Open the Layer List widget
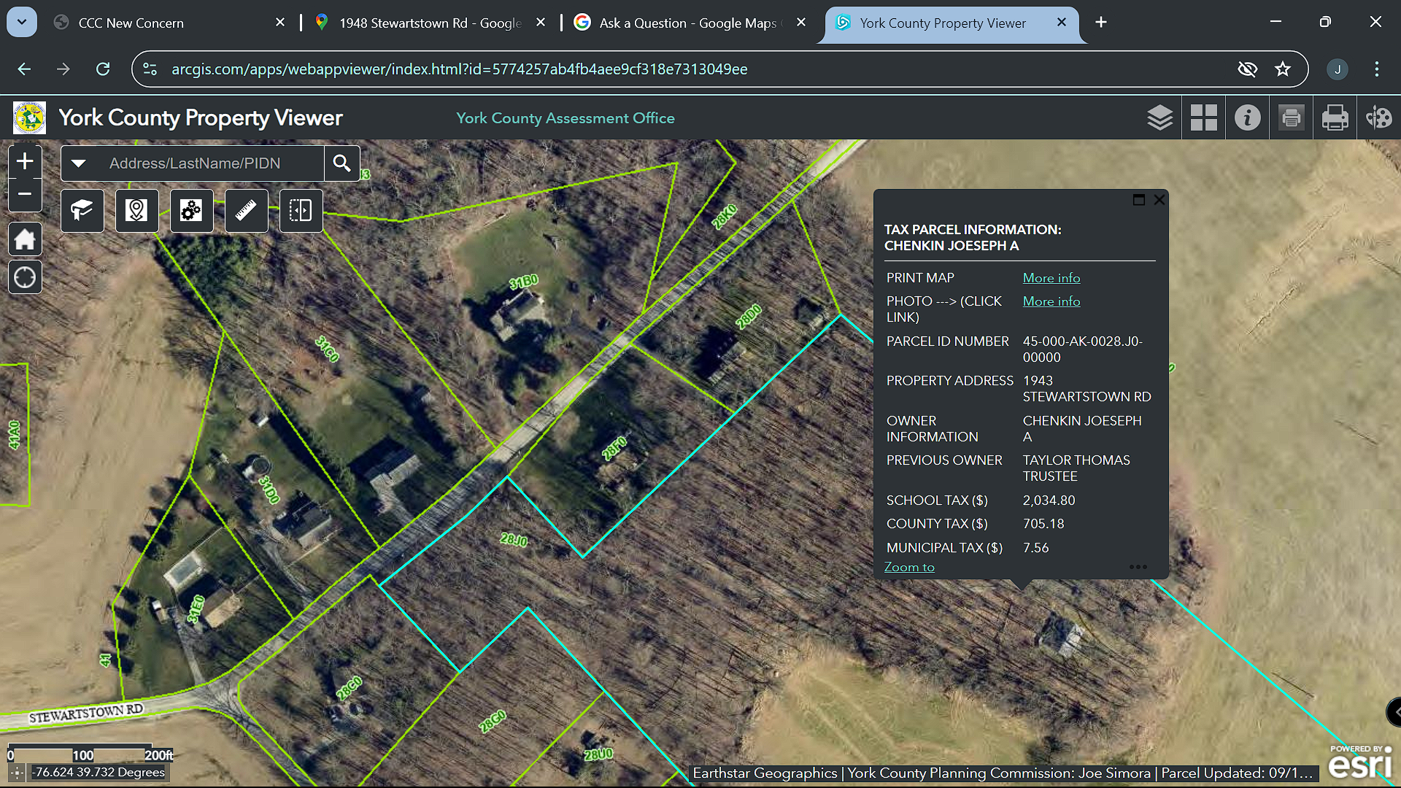The width and height of the screenshot is (1401, 788). click(1159, 117)
